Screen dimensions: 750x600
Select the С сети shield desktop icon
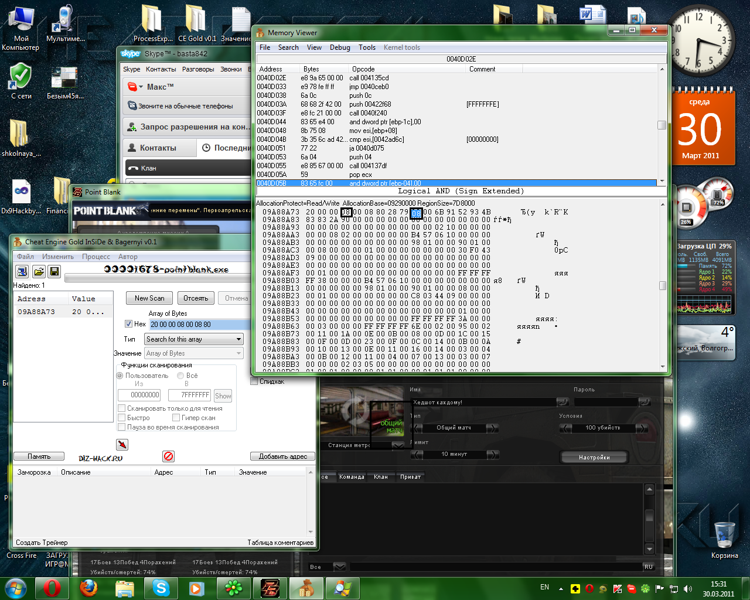(21, 81)
